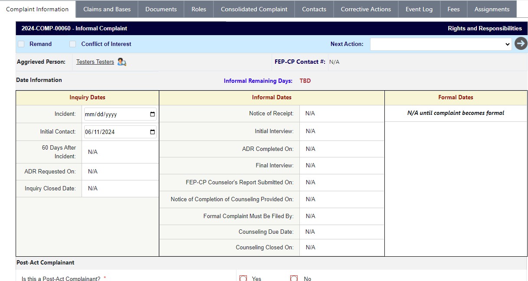
Task: View the Event Log tab
Action: [x=419, y=9]
